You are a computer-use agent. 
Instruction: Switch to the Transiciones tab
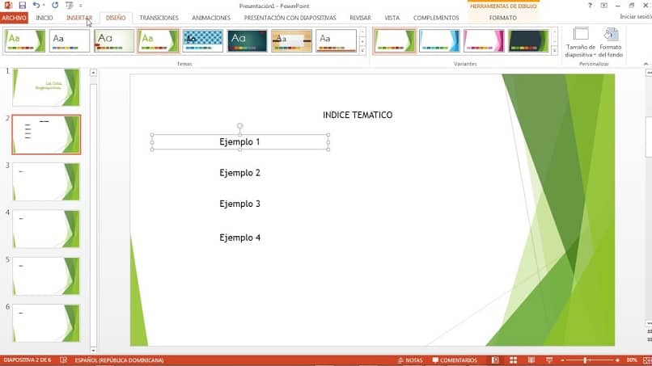(159, 18)
